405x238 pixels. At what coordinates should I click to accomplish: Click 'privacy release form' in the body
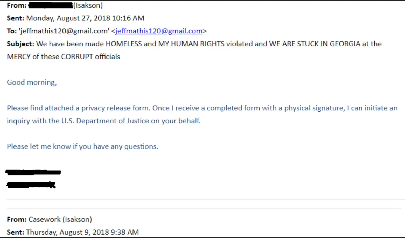click(x=116, y=108)
